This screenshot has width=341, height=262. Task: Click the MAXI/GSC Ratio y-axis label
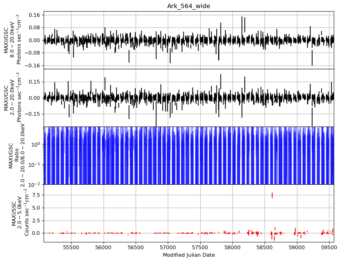coord(17,155)
